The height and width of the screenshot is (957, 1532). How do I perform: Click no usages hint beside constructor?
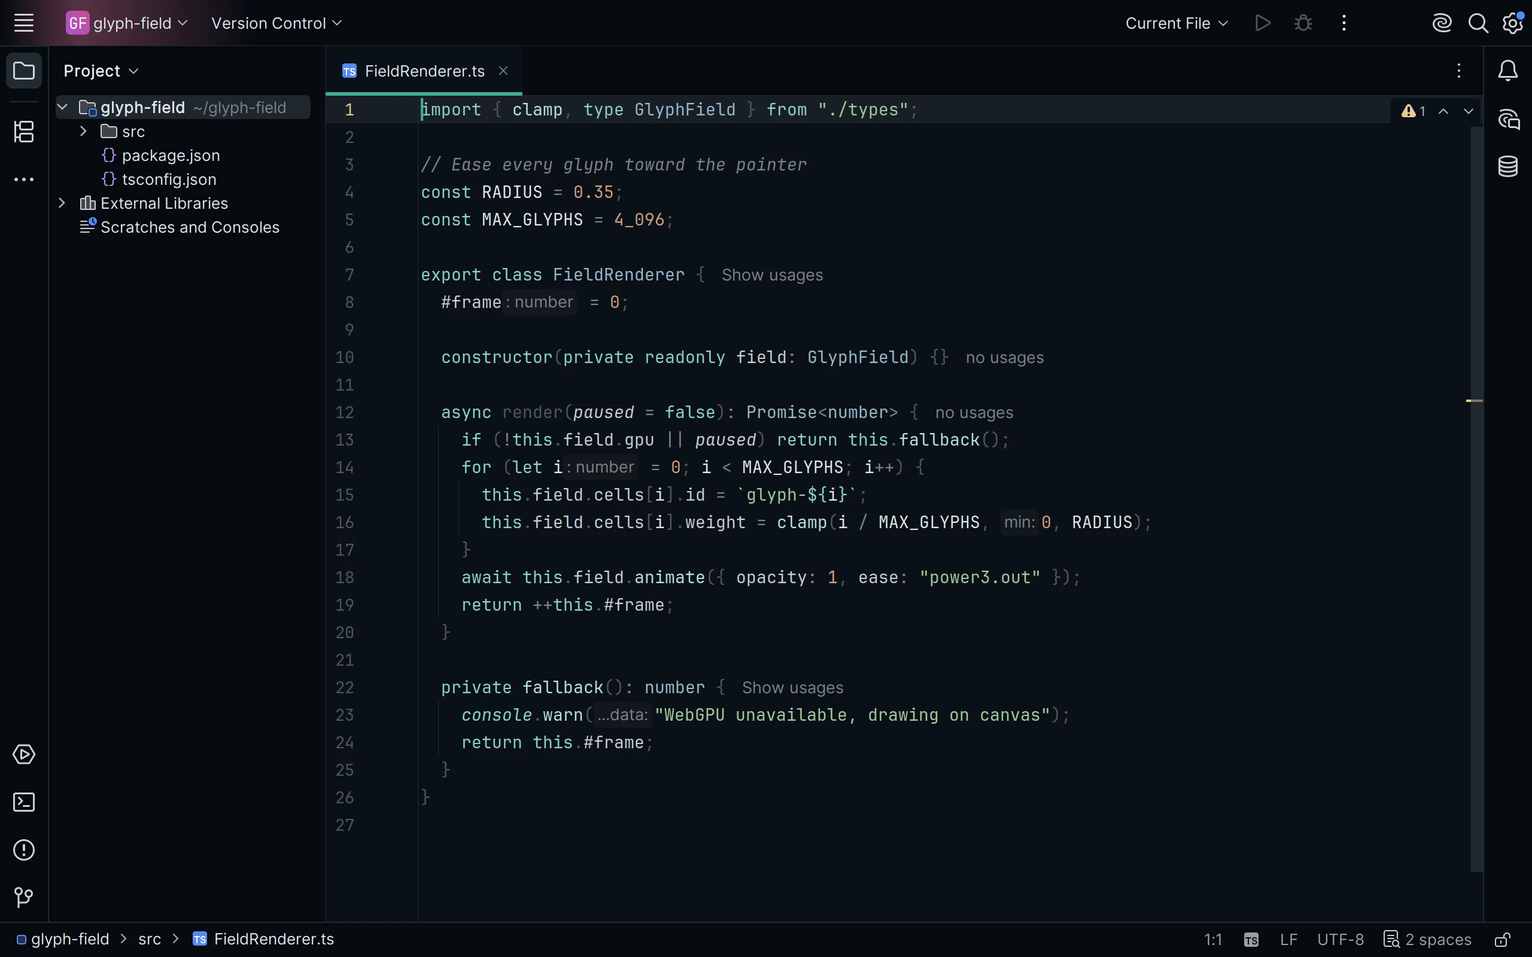pos(1004,358)
